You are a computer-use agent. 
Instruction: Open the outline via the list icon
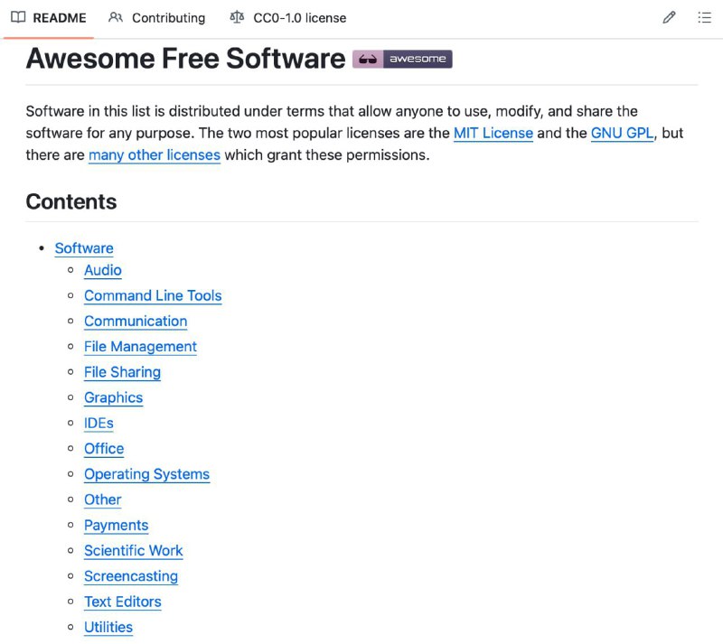pos(704,17)
